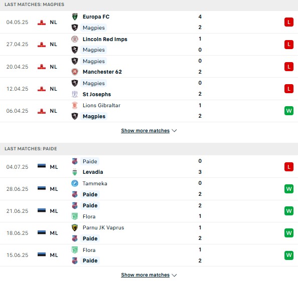Expand more Paide matches with the chevron

click(174, 275)
